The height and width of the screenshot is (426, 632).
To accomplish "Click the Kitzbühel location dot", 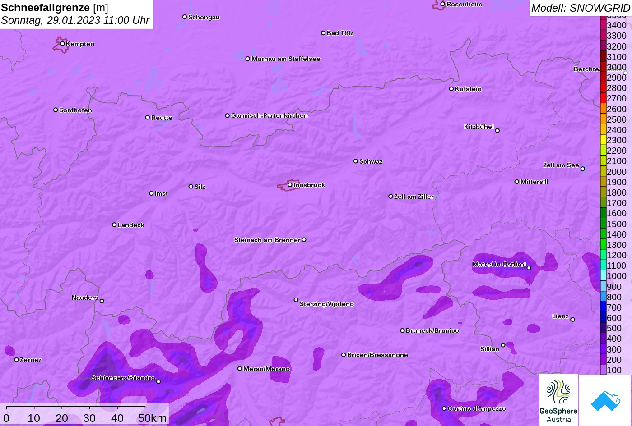I will [x=497, y=131].
